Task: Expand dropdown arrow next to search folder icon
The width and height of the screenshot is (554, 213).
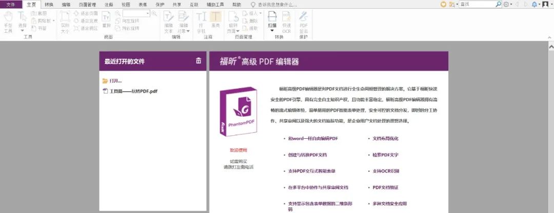Action: point(457,4)
